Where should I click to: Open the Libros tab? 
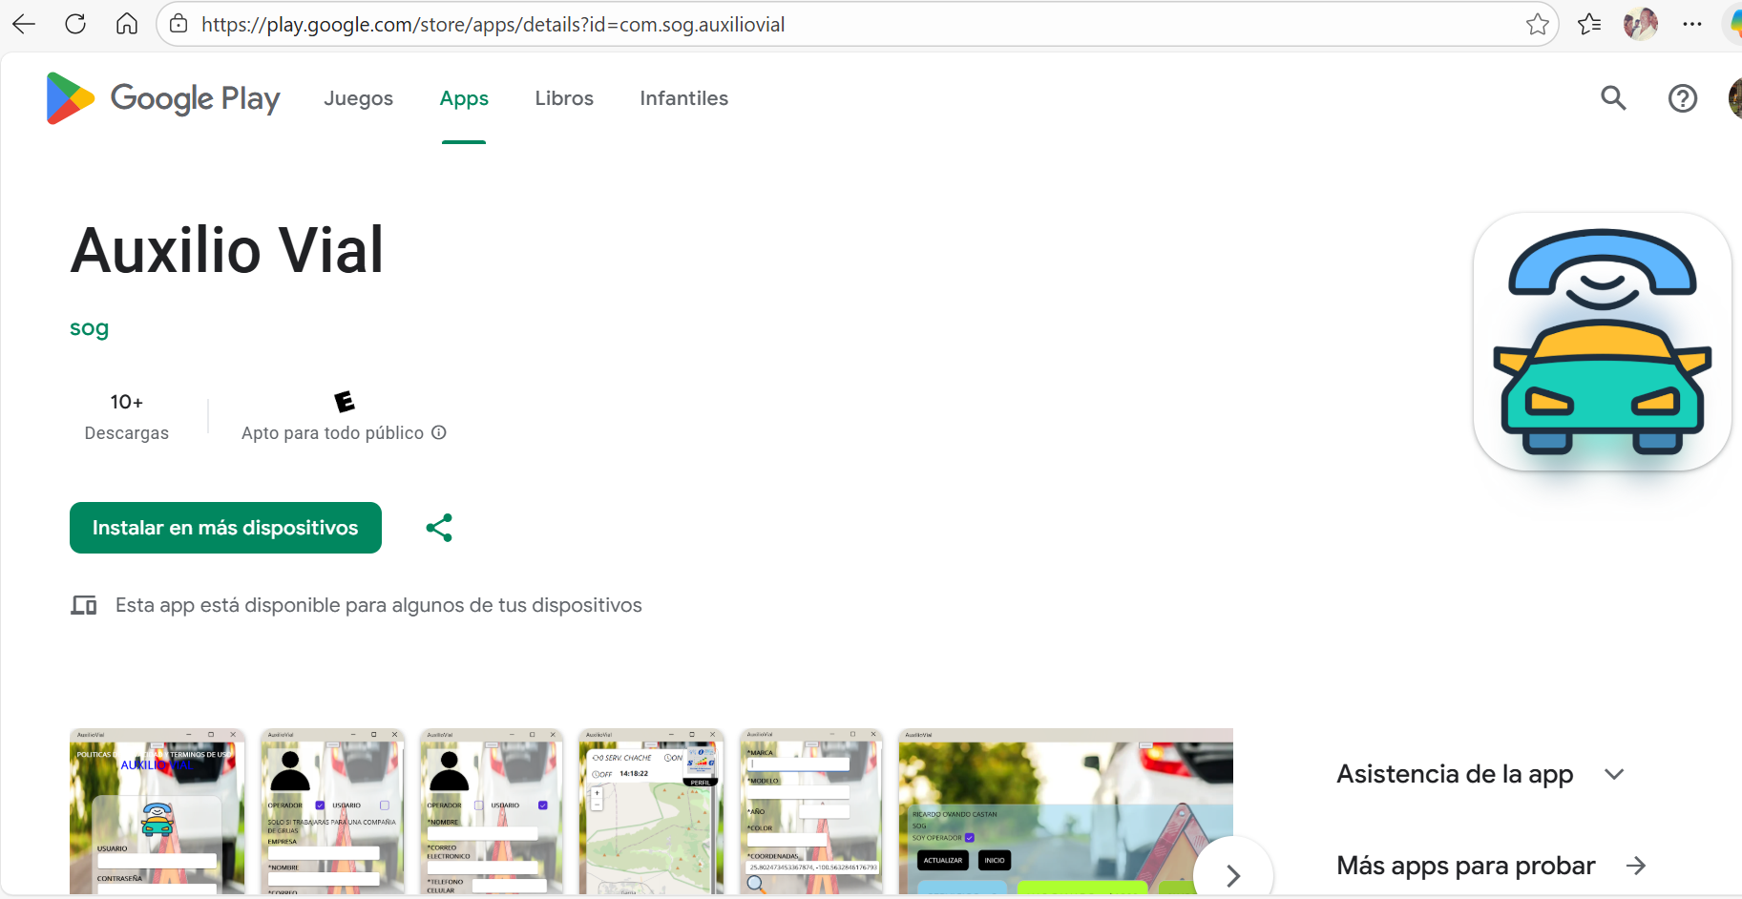point(564,98)
